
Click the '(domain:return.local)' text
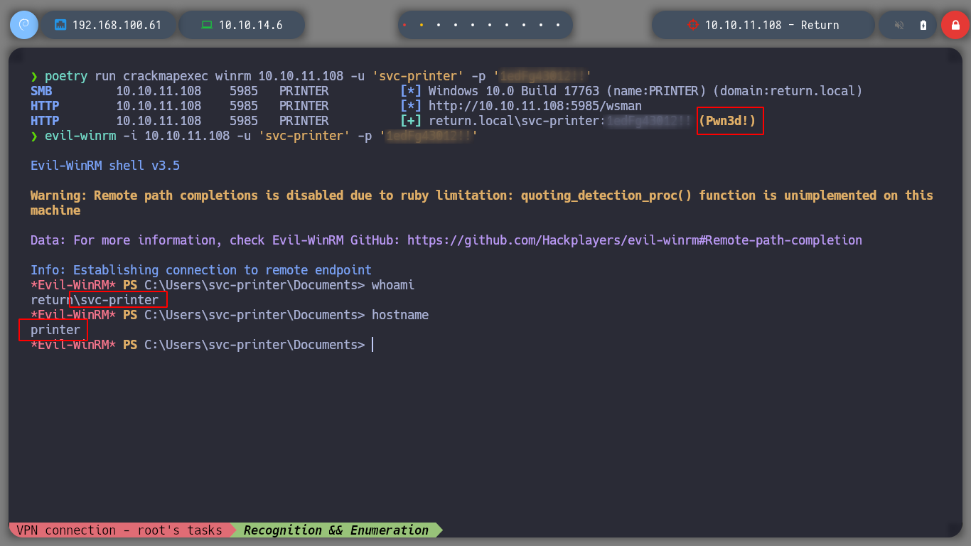(788, 91)
